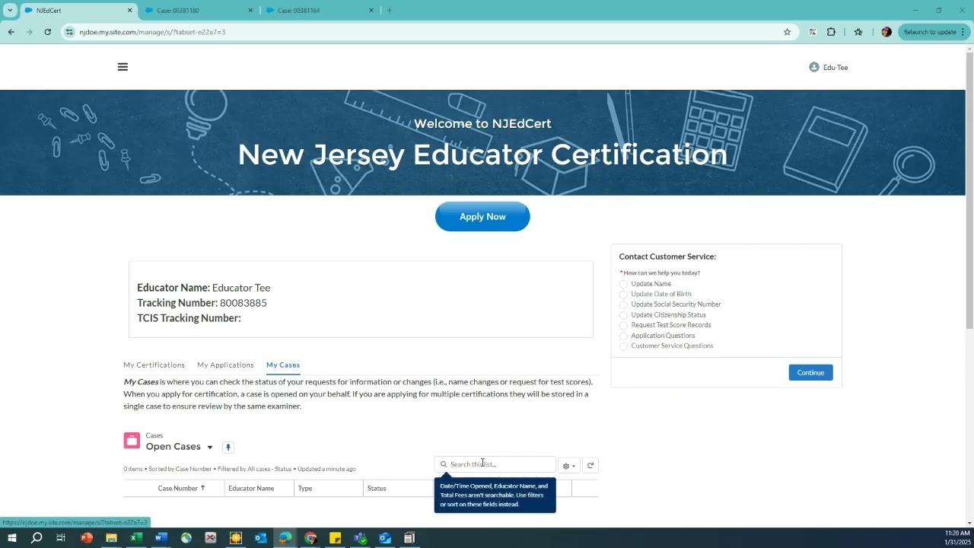Open the browser Extensions puzzle icon
The image size is (974, 548).
(x=831, y=32)
